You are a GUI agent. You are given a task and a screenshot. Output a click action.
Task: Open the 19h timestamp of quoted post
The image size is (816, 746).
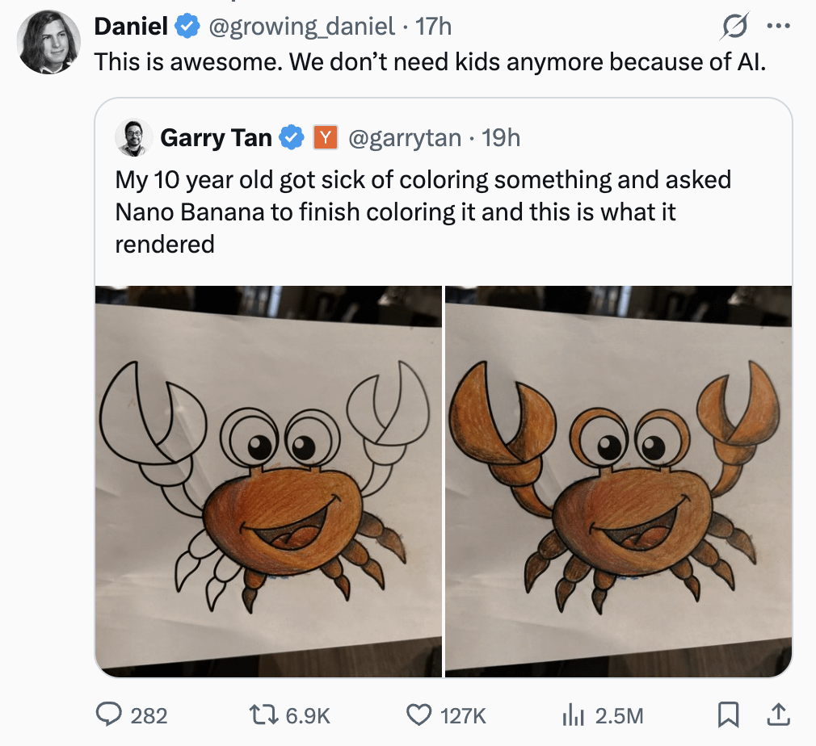coord(501,138)
